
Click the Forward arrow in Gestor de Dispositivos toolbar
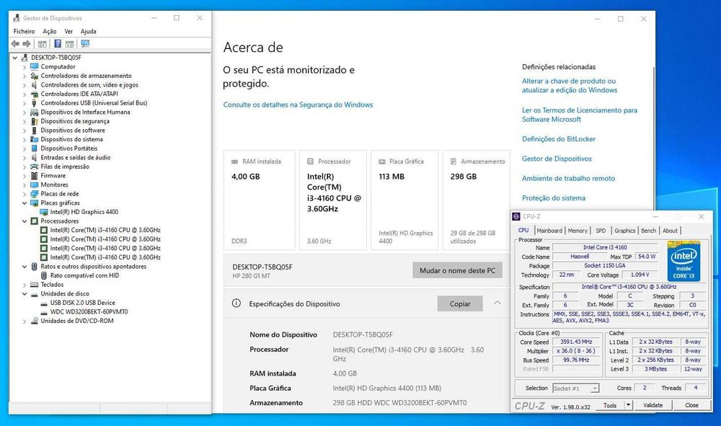[x=27, y=44]
